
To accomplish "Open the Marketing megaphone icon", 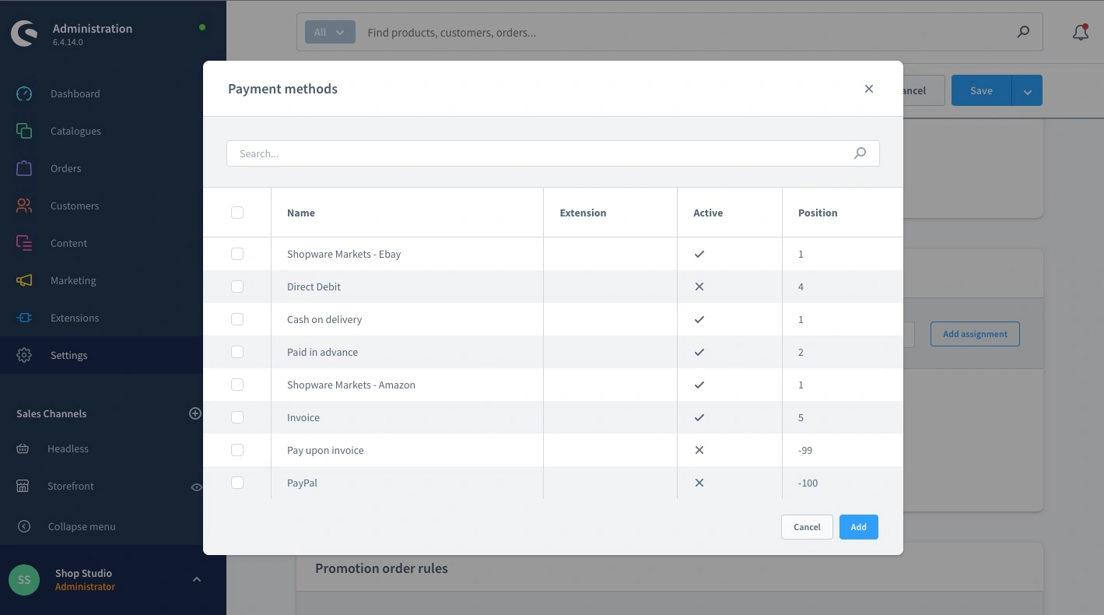I will pyautogui.click(x=24, y=280).
